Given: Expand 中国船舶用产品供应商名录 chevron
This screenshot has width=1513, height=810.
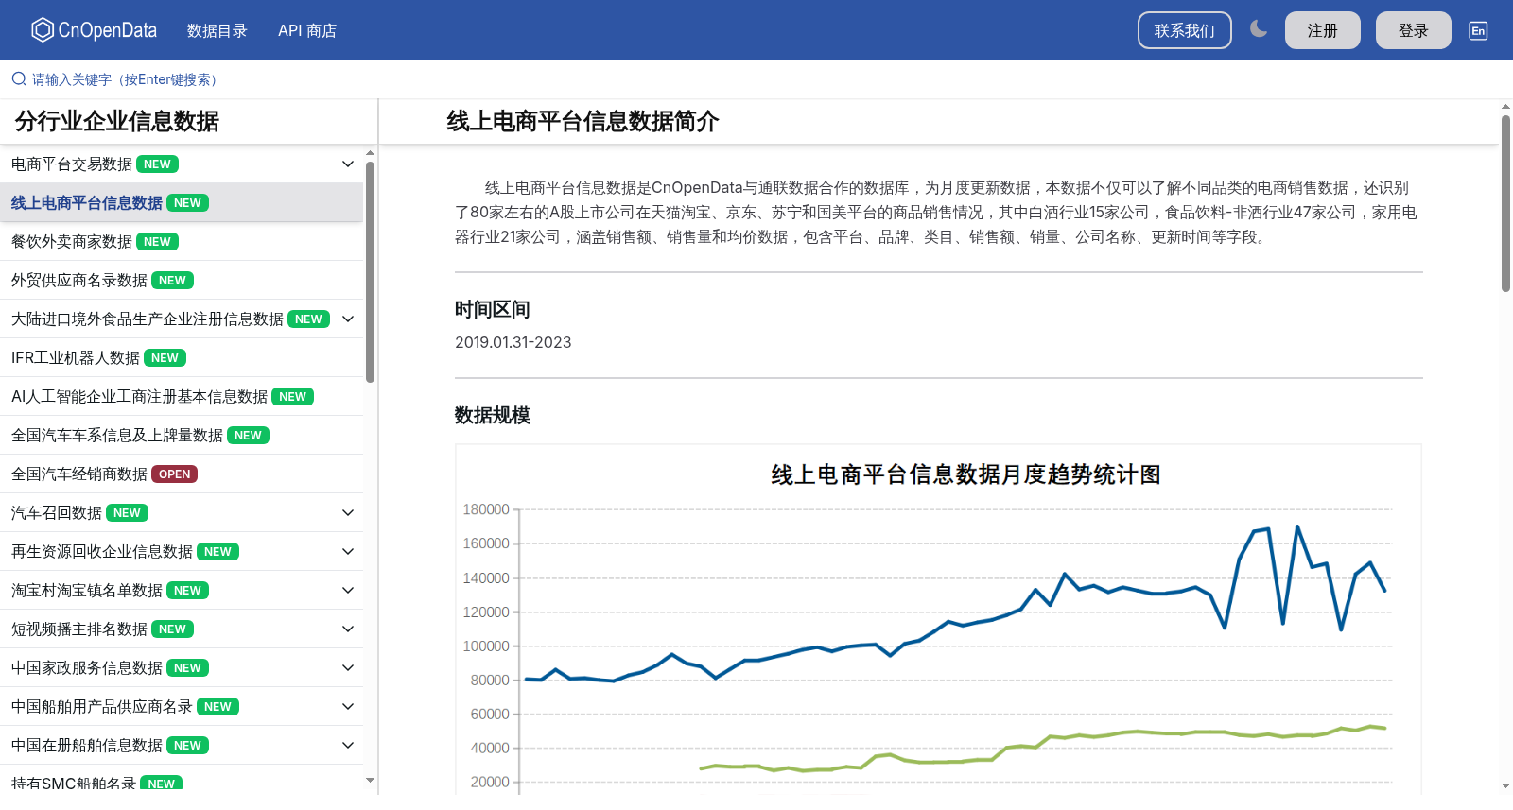Looking at the screenshot, I should pos(348,707).
